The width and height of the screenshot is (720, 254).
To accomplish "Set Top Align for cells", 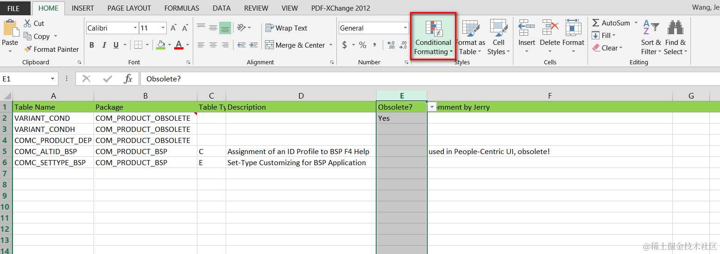I will pos(201,28).
